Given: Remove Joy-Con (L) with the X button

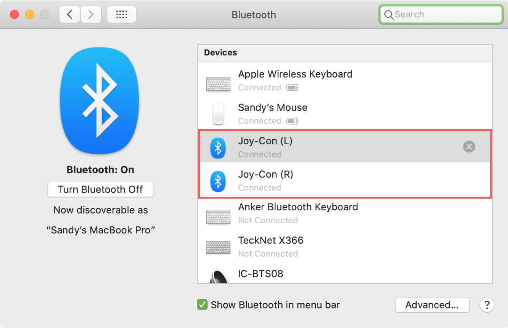Looking at the screenshot, I should [x=469, y=147].
